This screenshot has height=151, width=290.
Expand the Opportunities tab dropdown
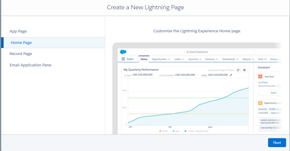tap(169, 59)
